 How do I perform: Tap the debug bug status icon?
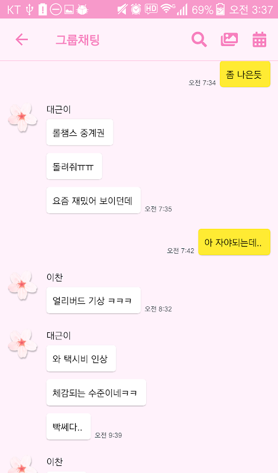tap(82, 9)
